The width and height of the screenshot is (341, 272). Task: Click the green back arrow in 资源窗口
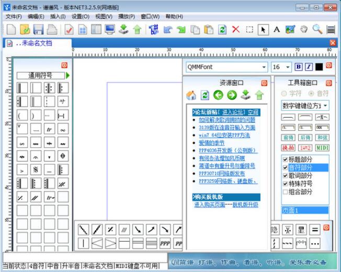(x=218, y=95)
